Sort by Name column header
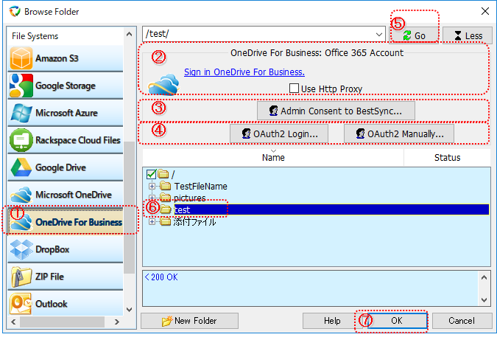Screen dimensions: 497x340 coord(273,157)
